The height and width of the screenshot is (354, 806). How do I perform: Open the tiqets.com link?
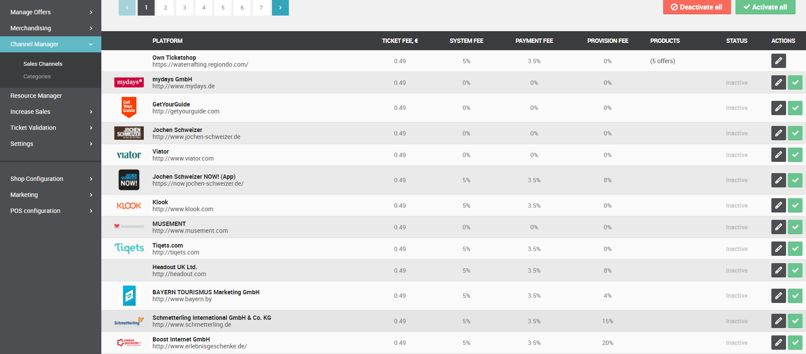176,252
